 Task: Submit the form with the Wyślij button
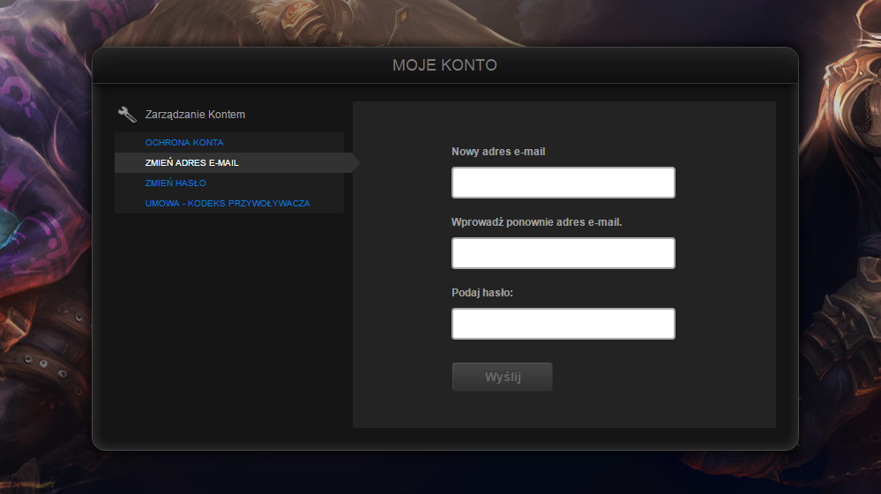(503, 377)
